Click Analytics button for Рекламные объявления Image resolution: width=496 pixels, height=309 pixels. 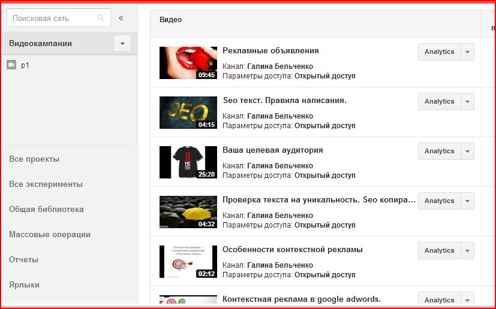pyautogui.click(x=440, y=52)
